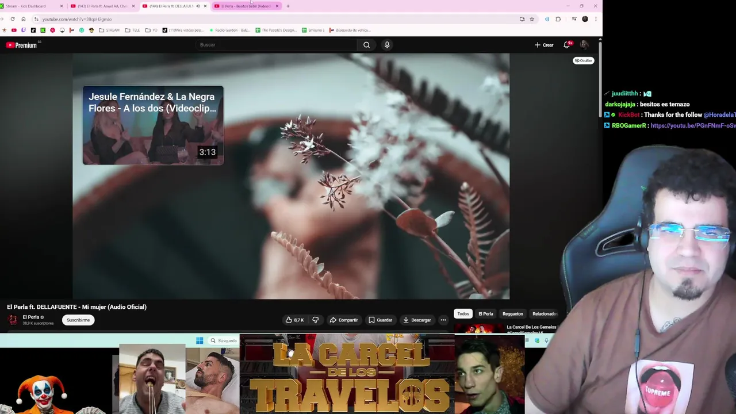Open the TikTok bookmark icon

pyautogui.click(x=33, y=30)
